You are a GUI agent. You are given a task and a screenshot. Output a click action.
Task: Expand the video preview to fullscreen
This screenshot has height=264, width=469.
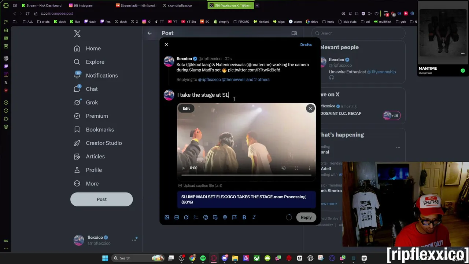coord(296,168)
